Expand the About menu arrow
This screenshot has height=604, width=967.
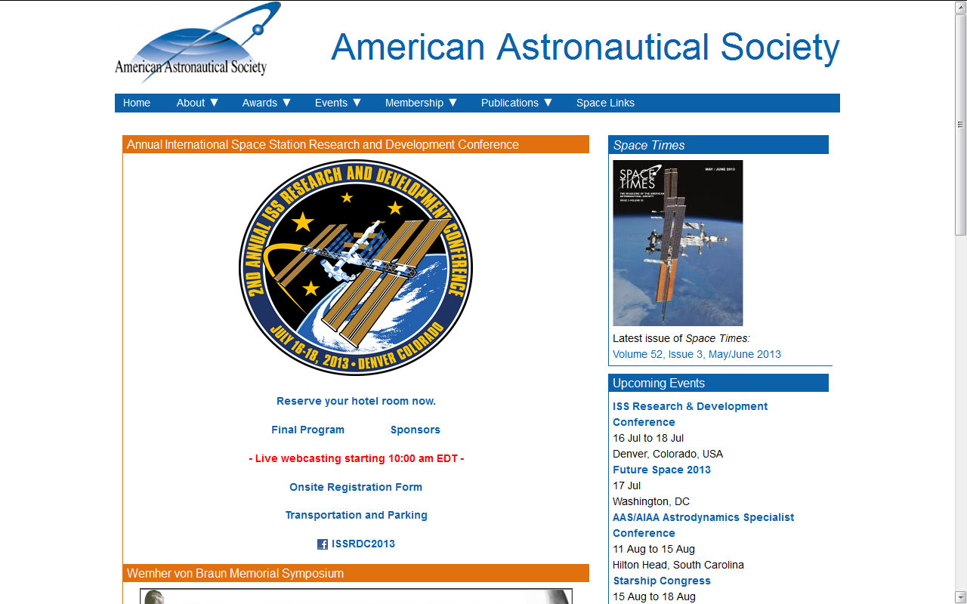pos(215,103)
